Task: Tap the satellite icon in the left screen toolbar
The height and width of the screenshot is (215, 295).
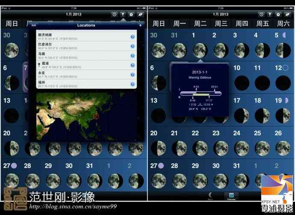Action: 140,14
